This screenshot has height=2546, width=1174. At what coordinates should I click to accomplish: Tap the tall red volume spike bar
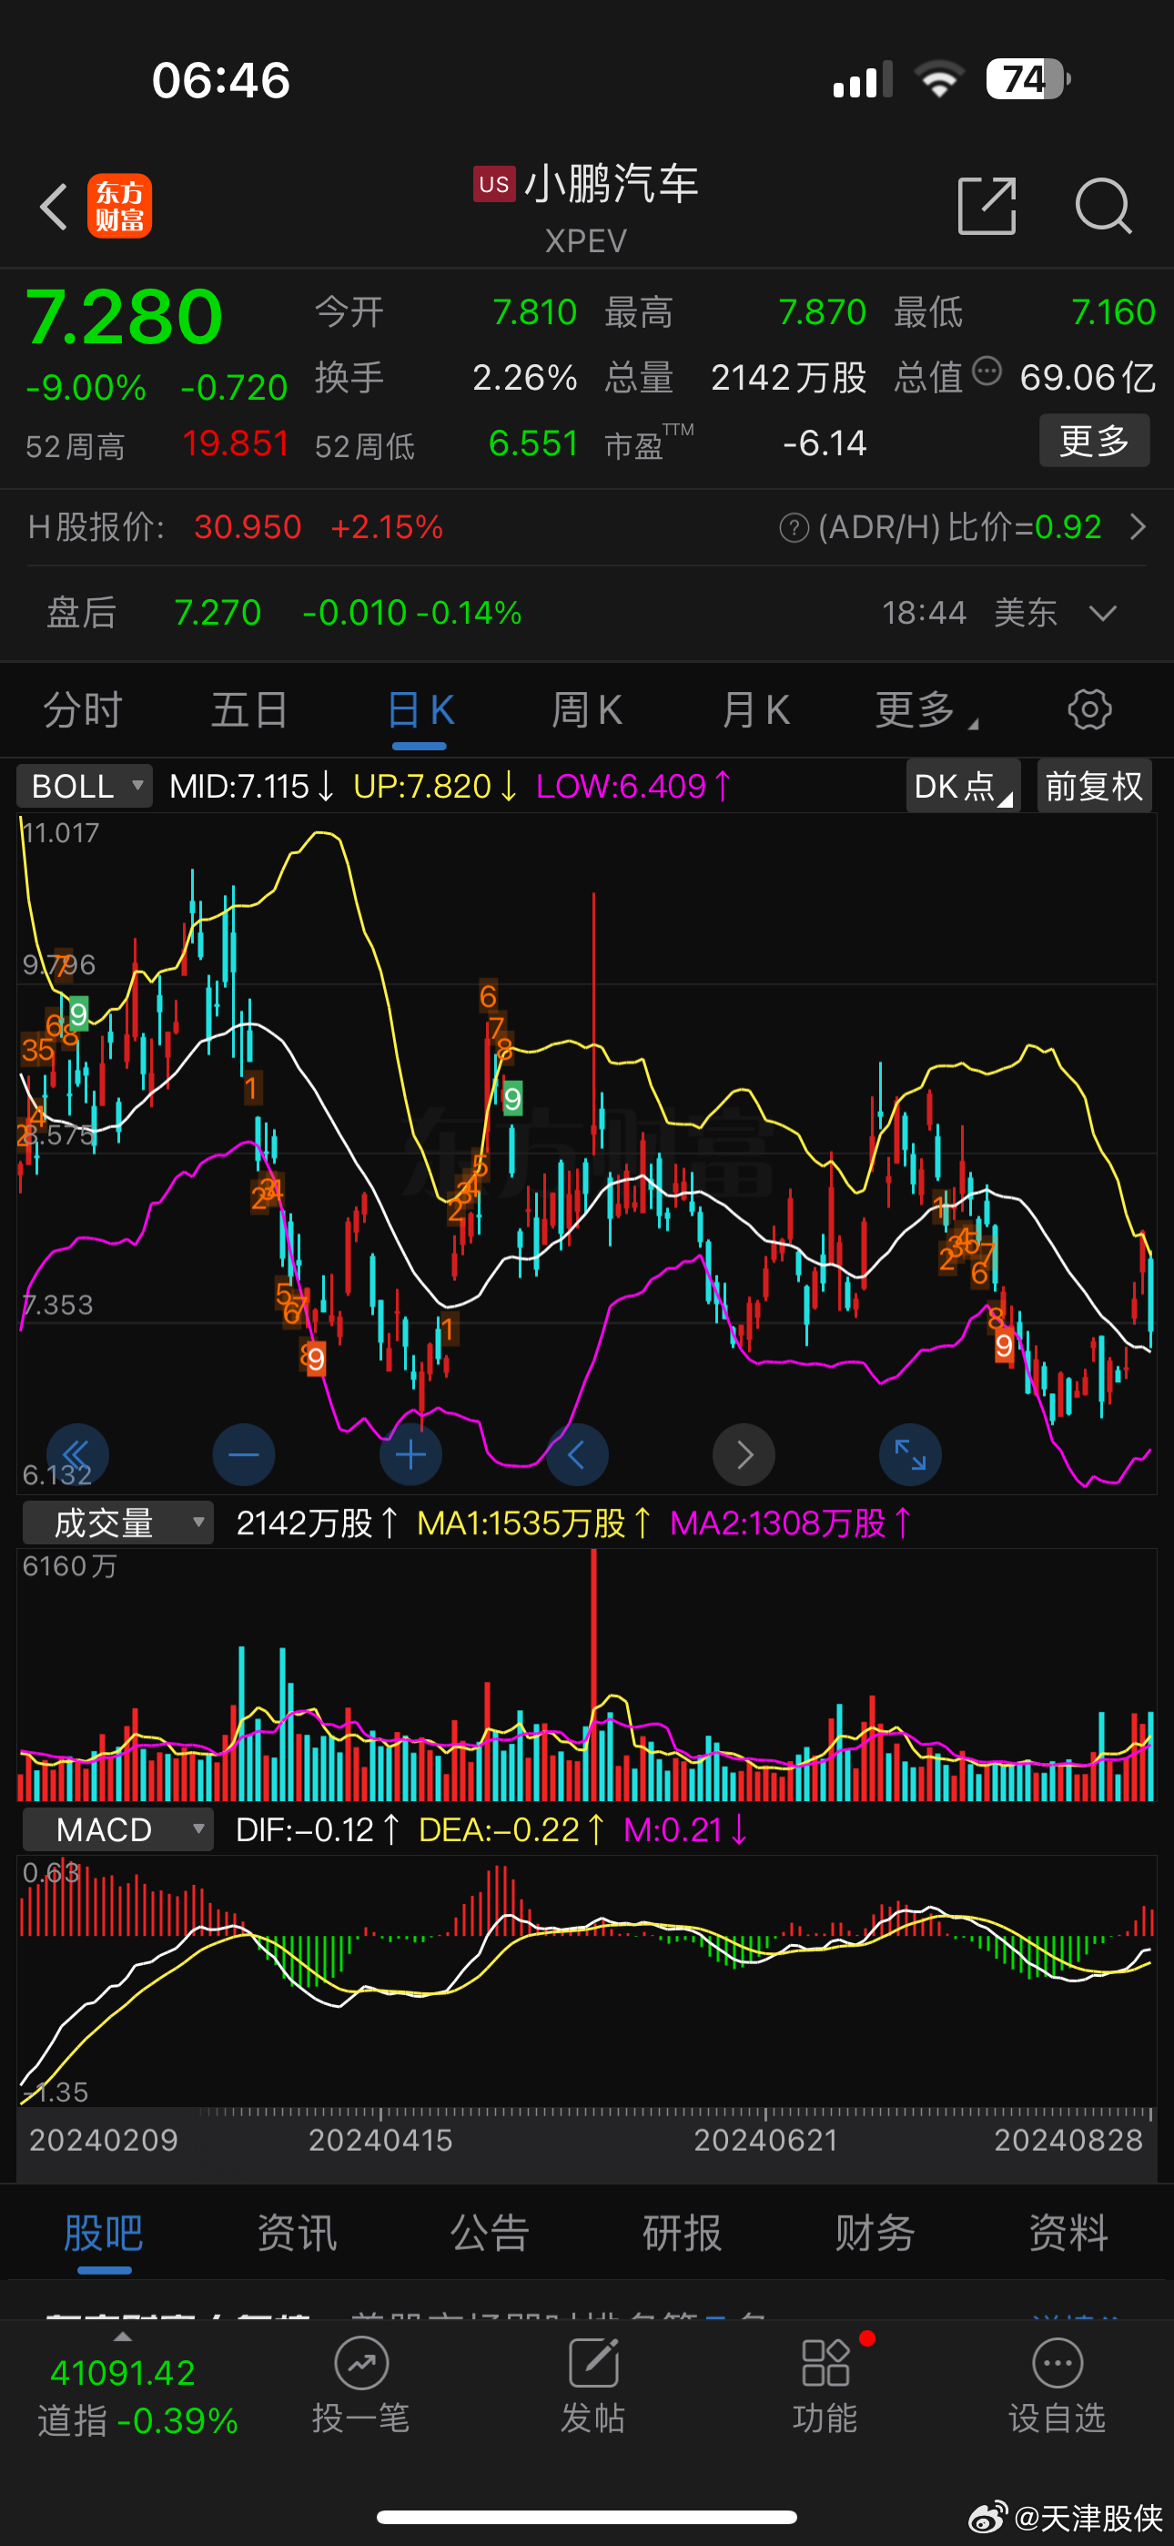[594, 1675]
